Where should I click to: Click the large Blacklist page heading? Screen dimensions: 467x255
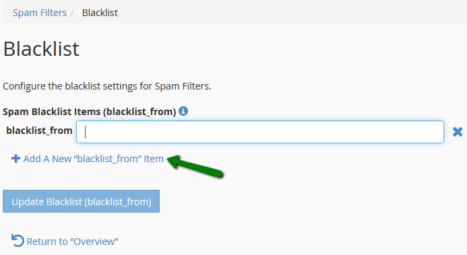click(x=41, y=48)
